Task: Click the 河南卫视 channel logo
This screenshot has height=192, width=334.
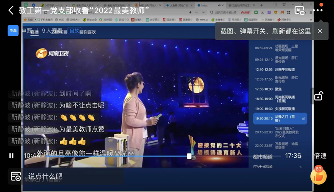Action: point(52,54)
